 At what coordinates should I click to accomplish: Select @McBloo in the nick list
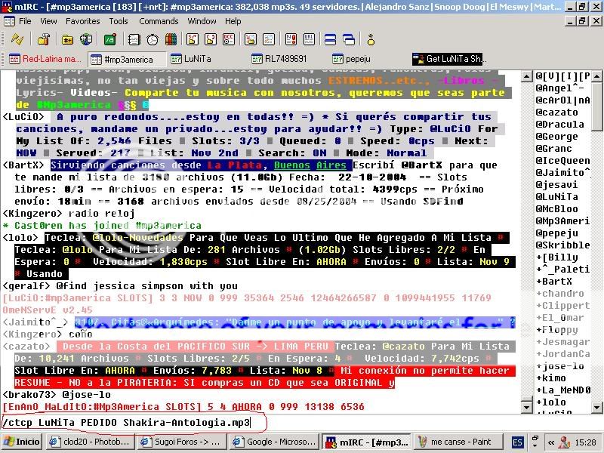(x=556, y=209)
